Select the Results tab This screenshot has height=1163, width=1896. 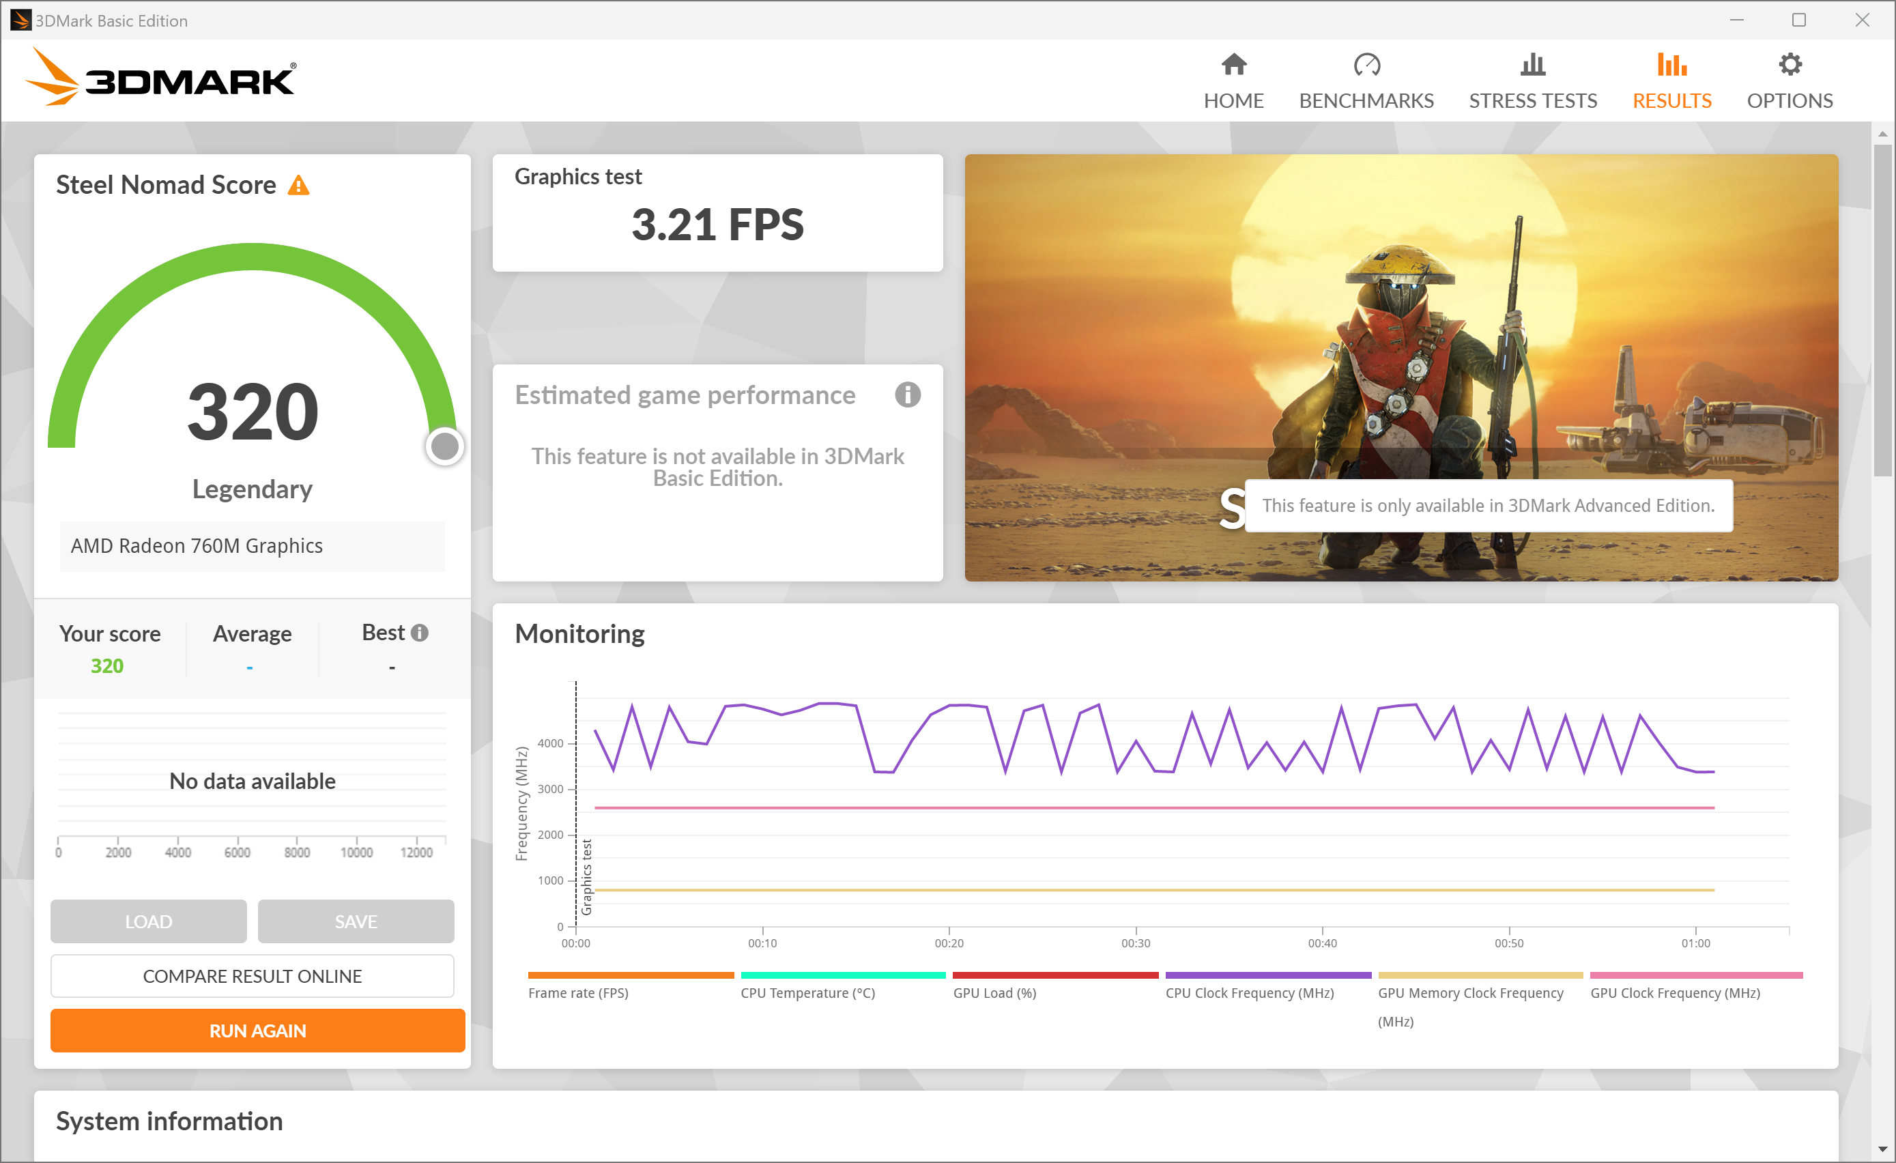pyautogui.click(x=1671, y=82)
